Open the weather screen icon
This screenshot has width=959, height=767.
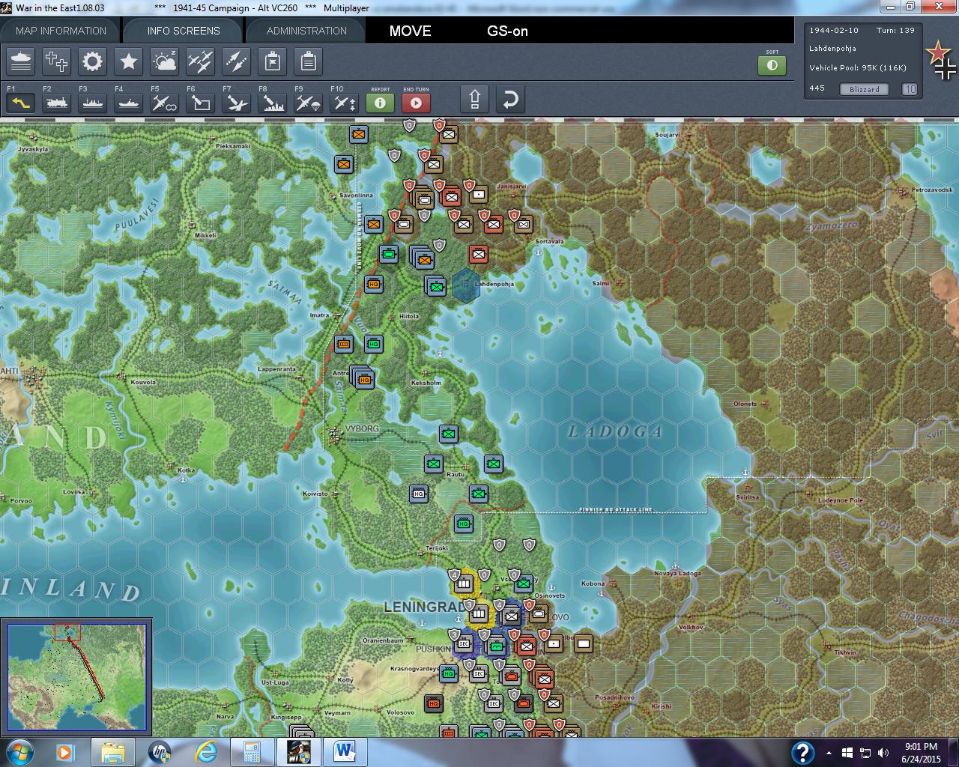pyautogui.click(x=165, y=61)
